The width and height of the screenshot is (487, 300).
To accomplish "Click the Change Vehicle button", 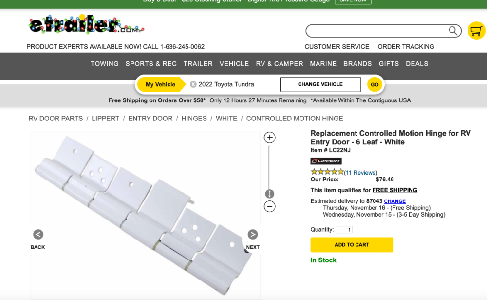I will (320, 84).
